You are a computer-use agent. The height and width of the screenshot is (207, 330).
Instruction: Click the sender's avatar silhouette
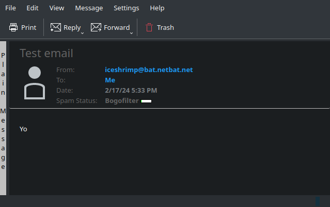click(35, 82)
